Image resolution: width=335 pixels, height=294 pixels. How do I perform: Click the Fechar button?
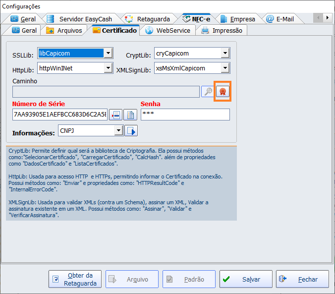(302, 279)
